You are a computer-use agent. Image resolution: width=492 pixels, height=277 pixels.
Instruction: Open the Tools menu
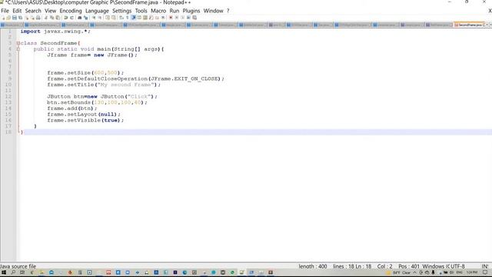pos(141,11)
